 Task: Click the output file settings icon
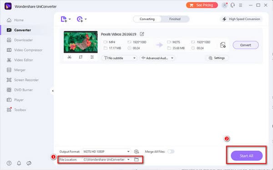(222, 45)
